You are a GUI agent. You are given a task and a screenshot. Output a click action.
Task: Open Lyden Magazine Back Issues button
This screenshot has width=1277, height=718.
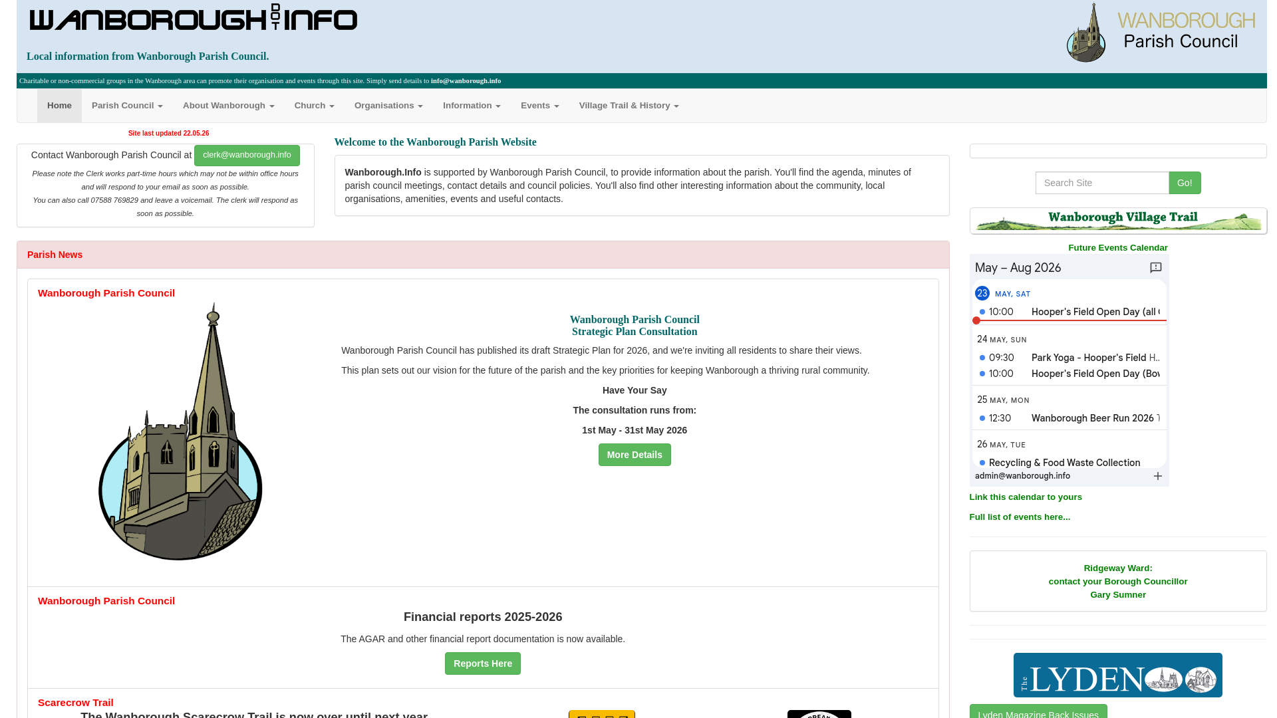pyautogui.click(x=1038, y=711)
